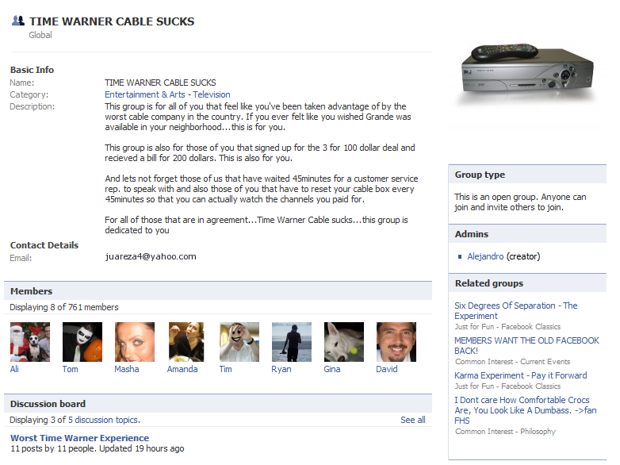Open MEMBERS WANT THE OLD FACEBOOK BACK group
Viewport: 620px width, 465px height.
pos(526,345)
